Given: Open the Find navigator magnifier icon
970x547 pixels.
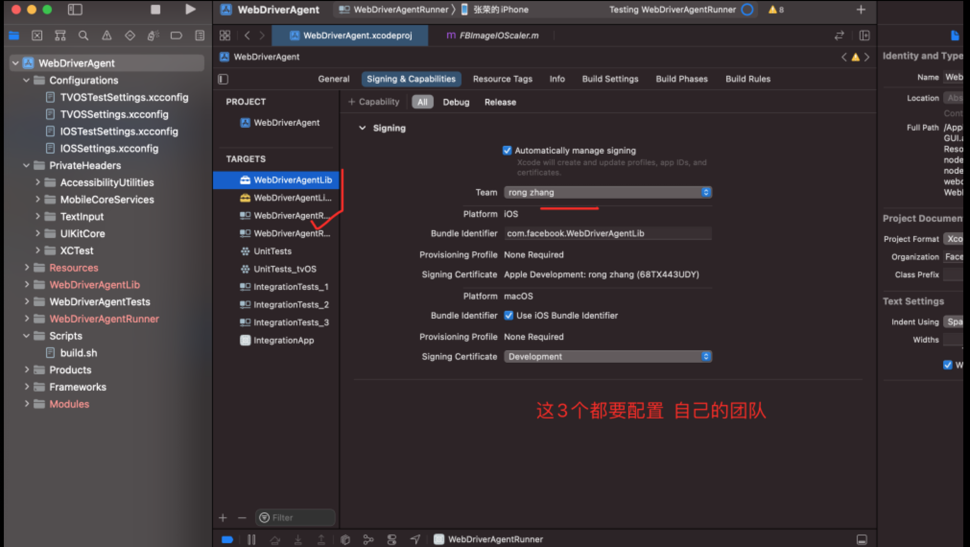Looking at the screenshot, I should (83, 36).
